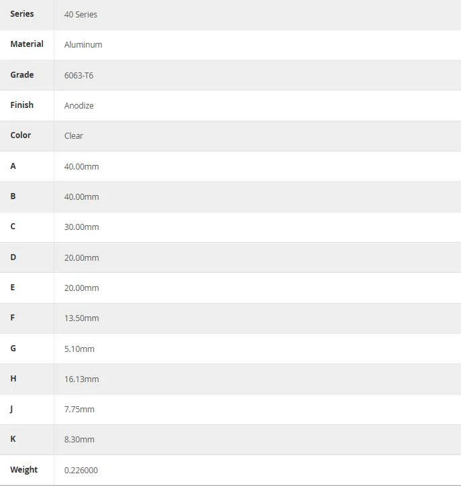Select the 13.50mm value for F
461x486 pixels.
pyautogui.click(x=82, y=318)
